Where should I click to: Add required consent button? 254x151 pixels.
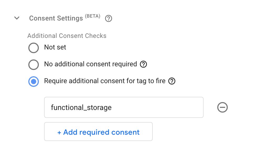point(98,132)
